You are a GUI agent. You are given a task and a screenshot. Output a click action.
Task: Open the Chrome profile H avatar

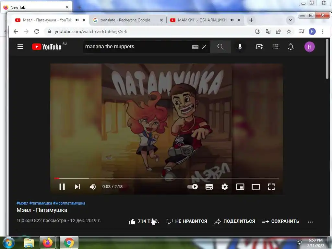312,31
